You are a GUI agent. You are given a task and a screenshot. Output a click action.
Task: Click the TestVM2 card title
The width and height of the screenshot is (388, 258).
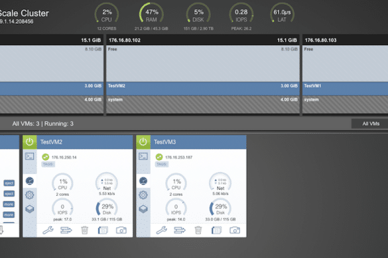(52, 142)
